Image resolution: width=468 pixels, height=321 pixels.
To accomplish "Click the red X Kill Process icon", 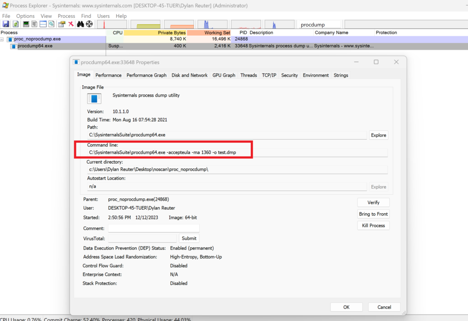I will click(x=71, y=24).
